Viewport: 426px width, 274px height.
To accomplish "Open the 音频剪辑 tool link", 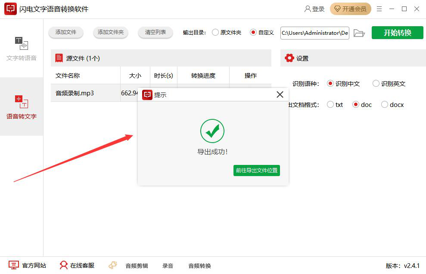I will pos(137,265).
